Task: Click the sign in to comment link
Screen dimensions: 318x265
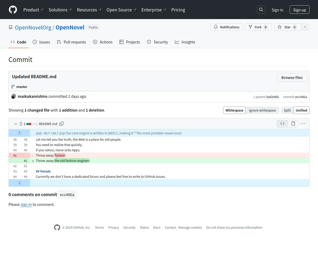Action: pyautogui.click(x=26, y=204)
